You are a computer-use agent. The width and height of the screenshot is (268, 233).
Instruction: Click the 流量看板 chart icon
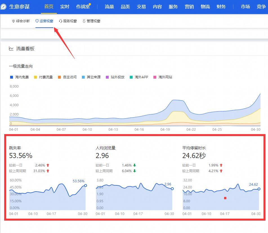pos(11,48)
